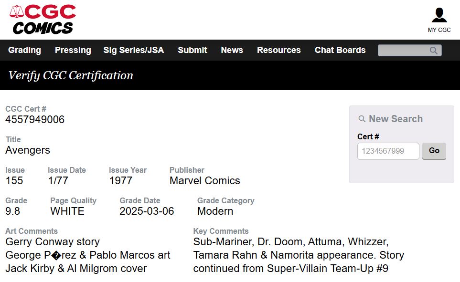This screenshot has width=460, height=282.
Task: Open the Resources menu
Action: pyautogui.click(x=278, y=50)
